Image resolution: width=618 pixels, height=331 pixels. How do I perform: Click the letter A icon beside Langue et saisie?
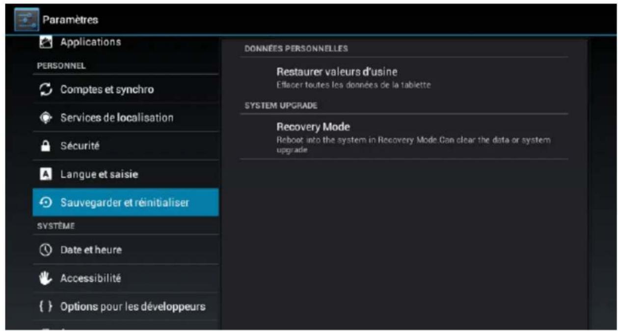46,174
